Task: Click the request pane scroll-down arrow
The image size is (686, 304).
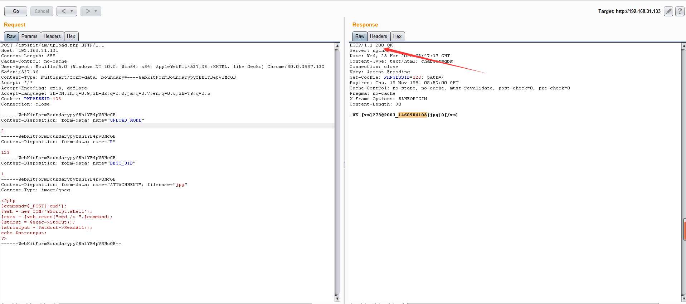Action: click(x=337, y=298)
